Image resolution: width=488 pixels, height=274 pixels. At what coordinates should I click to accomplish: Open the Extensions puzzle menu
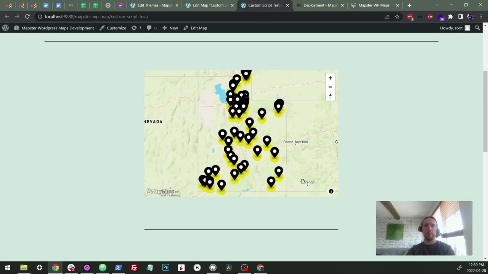click(x=450, y=17)
